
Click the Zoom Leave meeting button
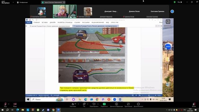pyautogui.click(x=194, y=105)
